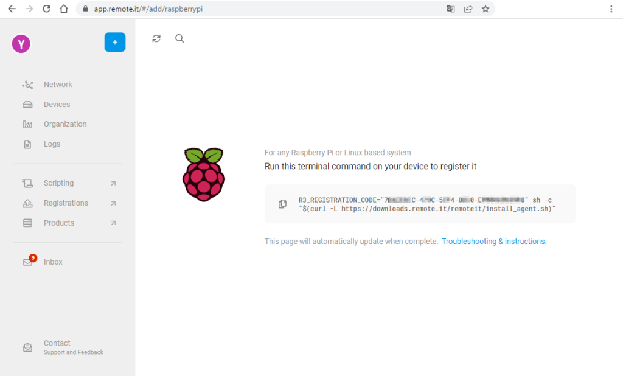Click the translate page icon in the address bar
This screenshot has height=376, width=623.
tap(451, 9)
